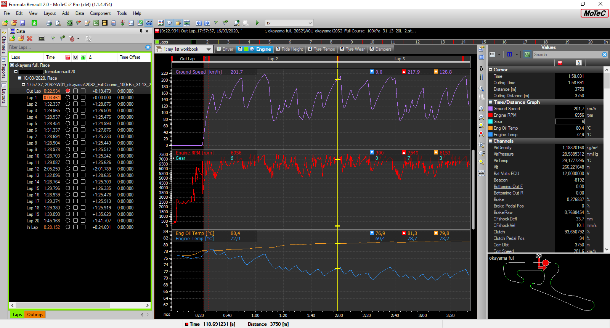
Task: Click the Ground Speed purple color swatch
Action: tap(491, 109)
